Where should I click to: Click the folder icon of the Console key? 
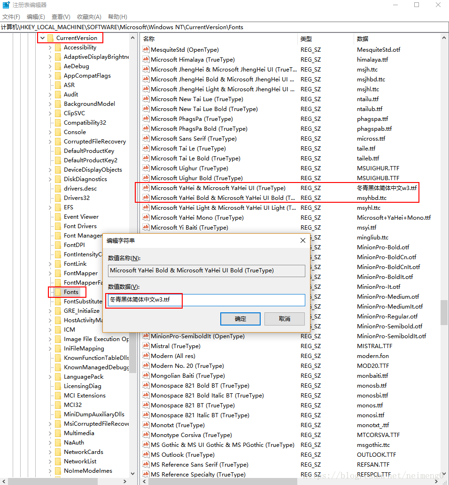point(58,132)
